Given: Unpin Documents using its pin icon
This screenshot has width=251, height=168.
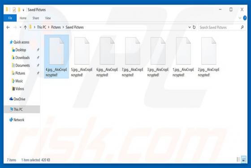Looking at the screenshot, I should click(x=38, y=65).
